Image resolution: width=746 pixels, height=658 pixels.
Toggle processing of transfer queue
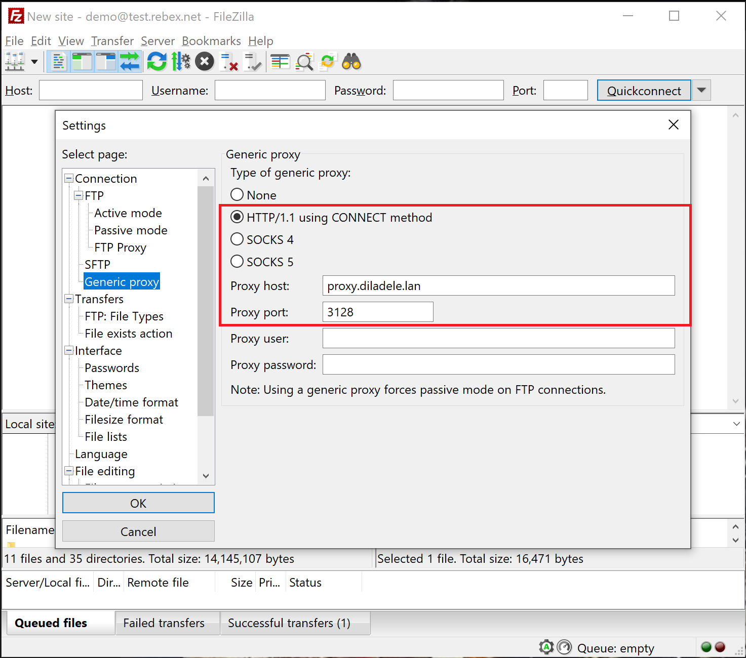tap(181, 62)
